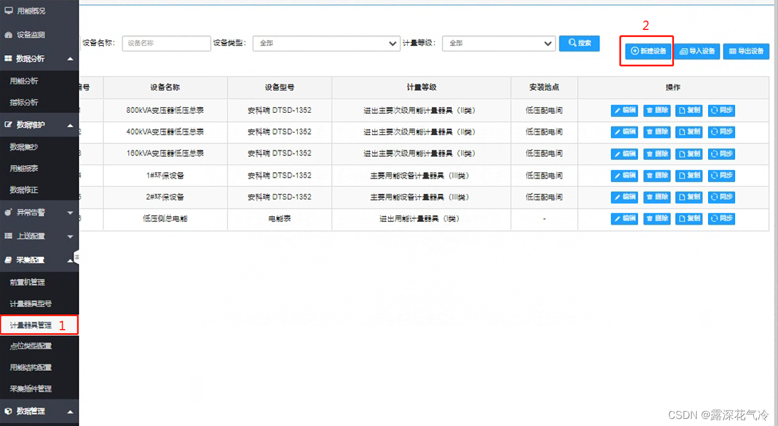Delete the 160kVA变压器低压总表 row

pos(657,154)
